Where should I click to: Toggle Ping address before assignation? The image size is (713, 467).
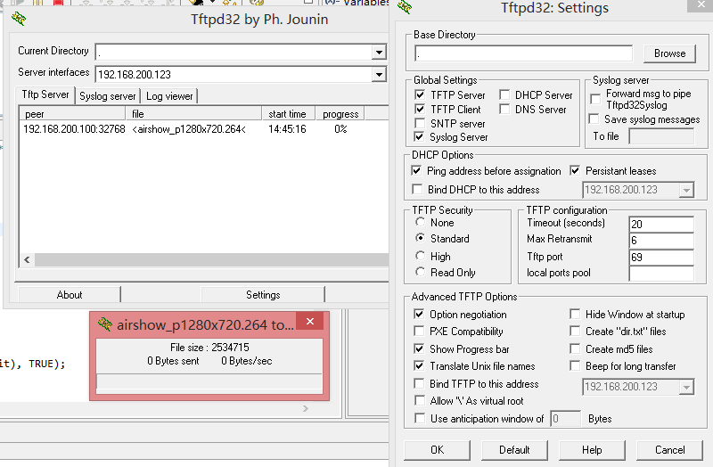(416, 170)
